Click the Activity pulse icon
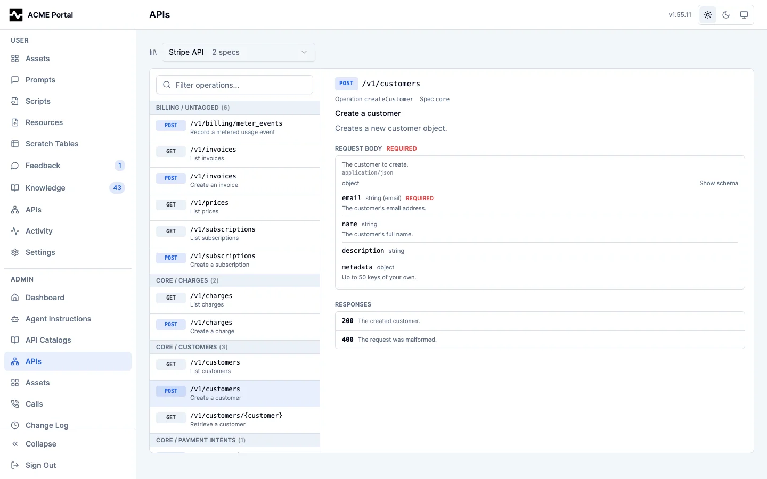The image size is (767, 479). 15,231
